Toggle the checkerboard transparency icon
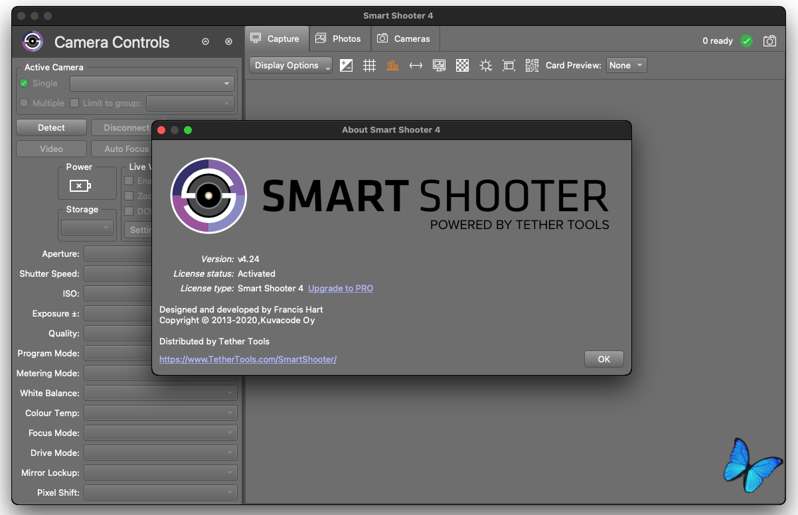Viewport: 798px width, 515px height. click(x=463, y=65)
